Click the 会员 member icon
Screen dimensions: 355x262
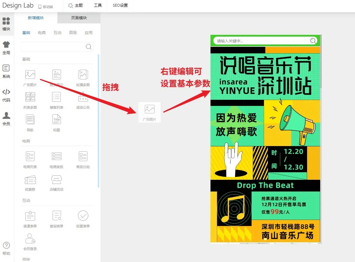6,118
